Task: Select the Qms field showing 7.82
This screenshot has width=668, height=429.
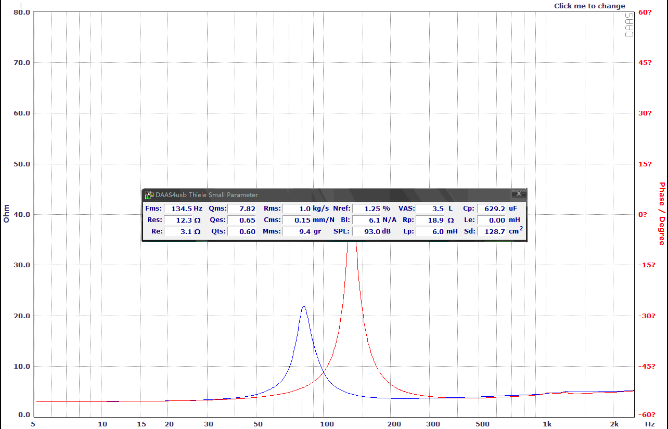Action: [x=242, y=209]
